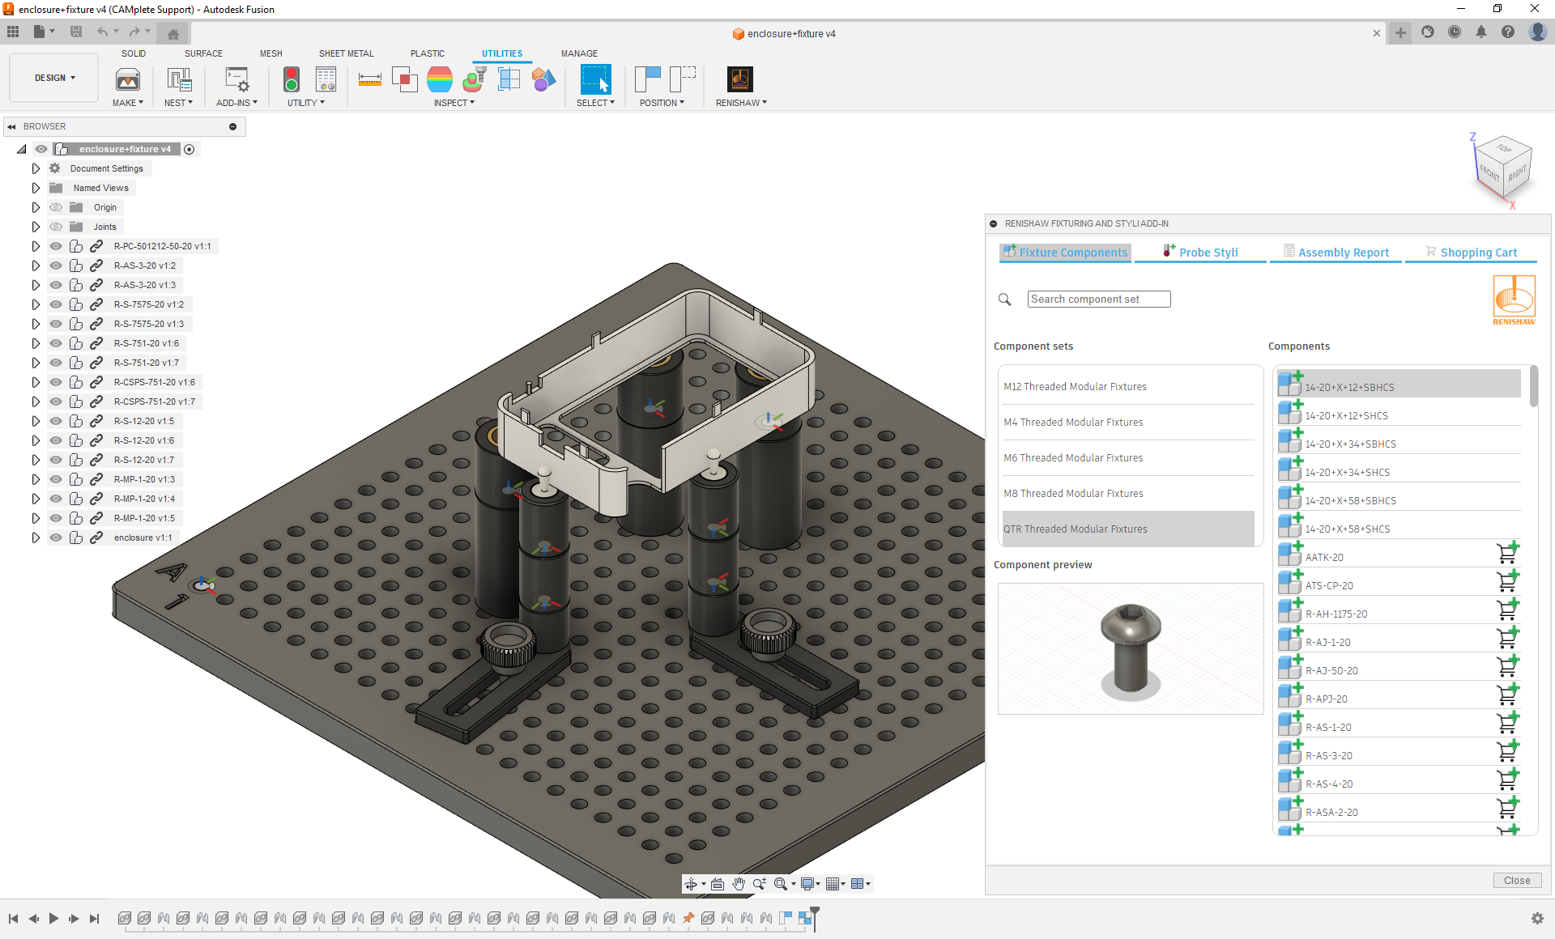Image resolution: width=1555 pixels, height=939 pixels.
Task: Open the Make 3D print icon
Action: coord(128,79)
